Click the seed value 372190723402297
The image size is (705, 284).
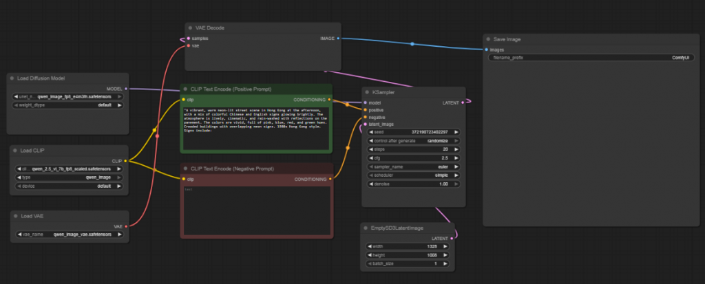428,132
